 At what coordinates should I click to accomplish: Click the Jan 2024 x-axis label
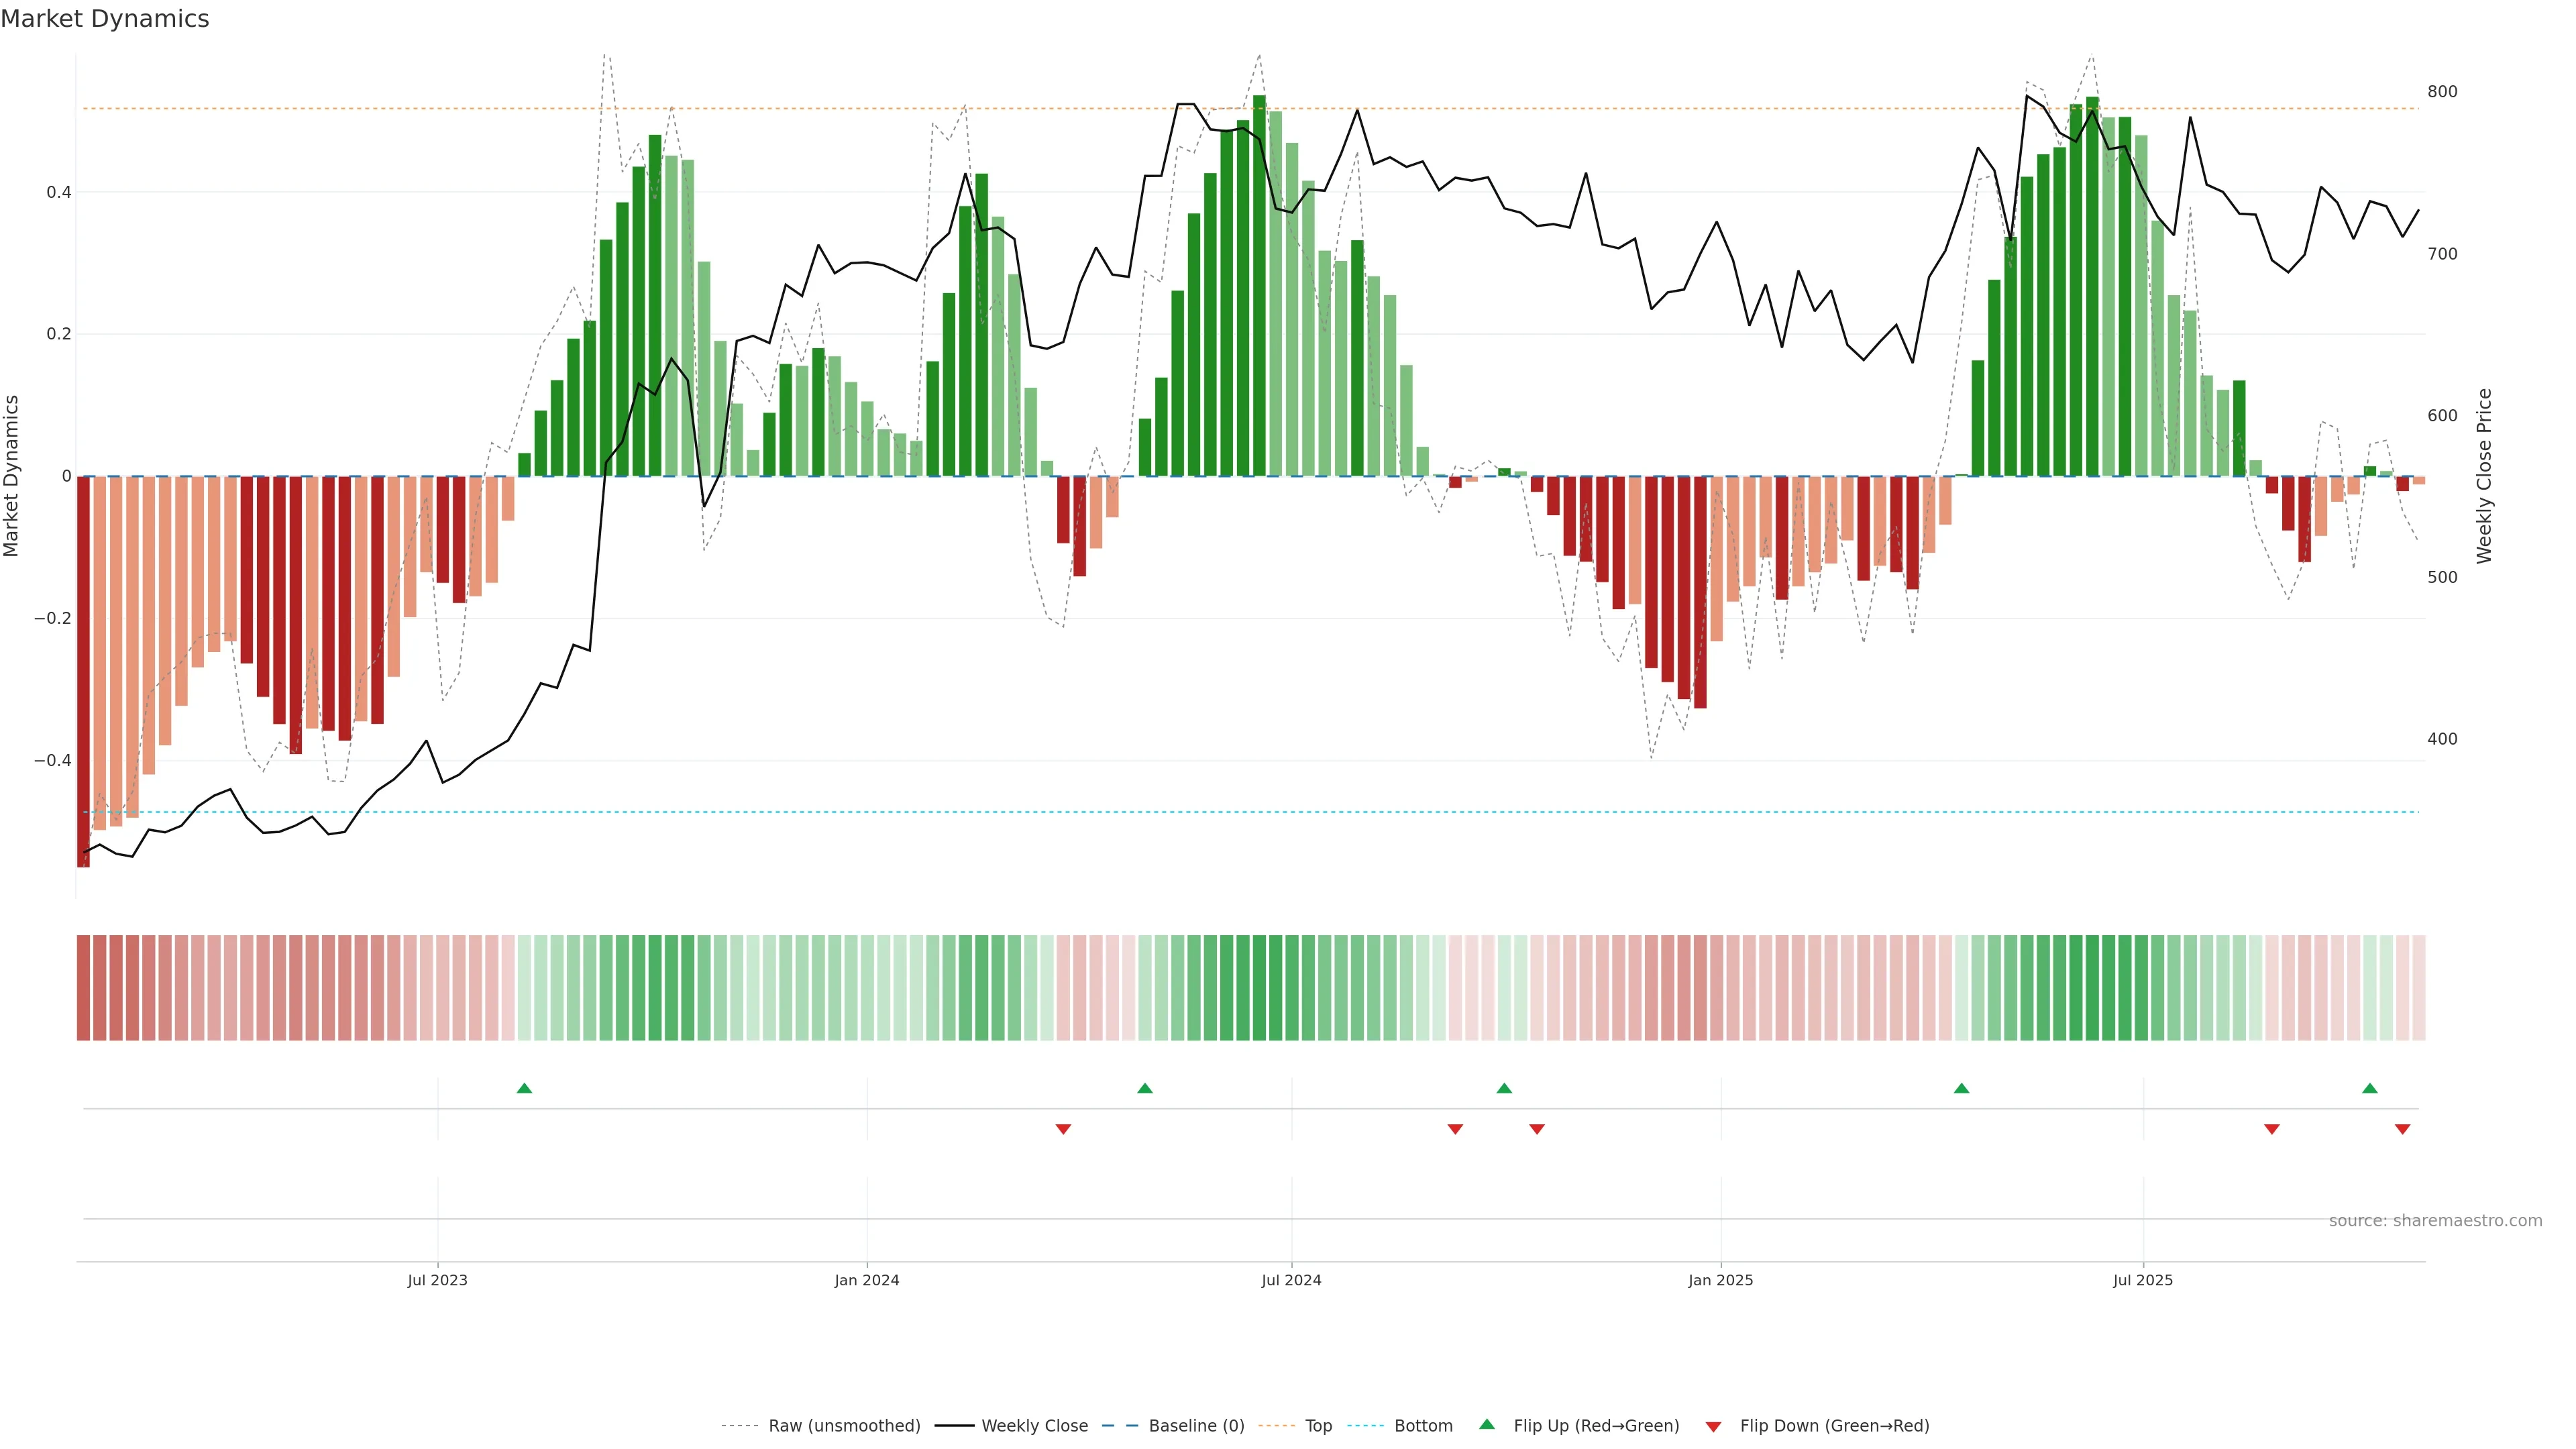867,1280
